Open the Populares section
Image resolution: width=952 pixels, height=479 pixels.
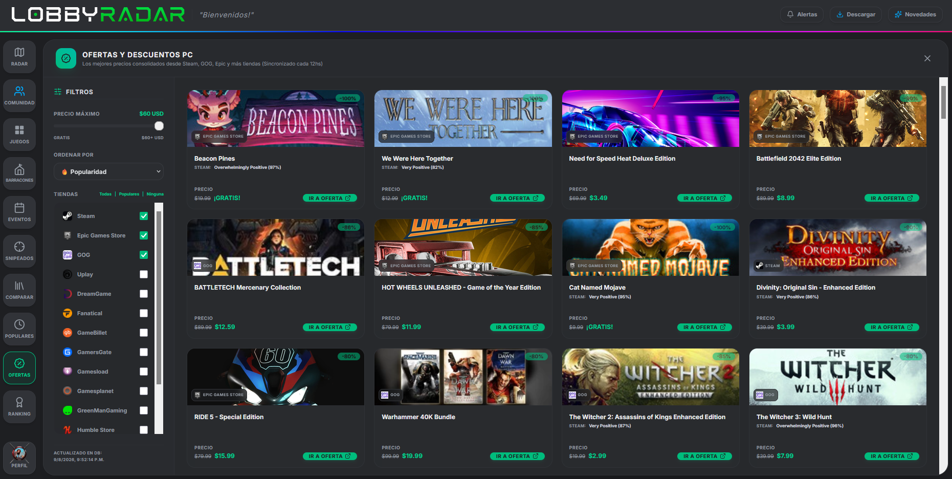pyautogui.click(x=19, y=329)
